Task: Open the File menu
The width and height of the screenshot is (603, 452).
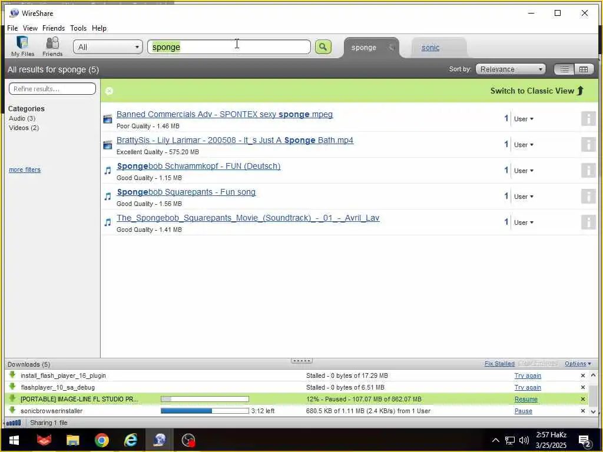Action: pos(12,28)
